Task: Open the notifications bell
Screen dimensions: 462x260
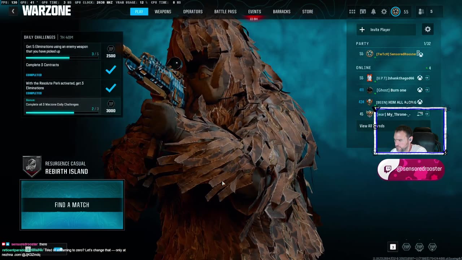Action: point(374,12)
